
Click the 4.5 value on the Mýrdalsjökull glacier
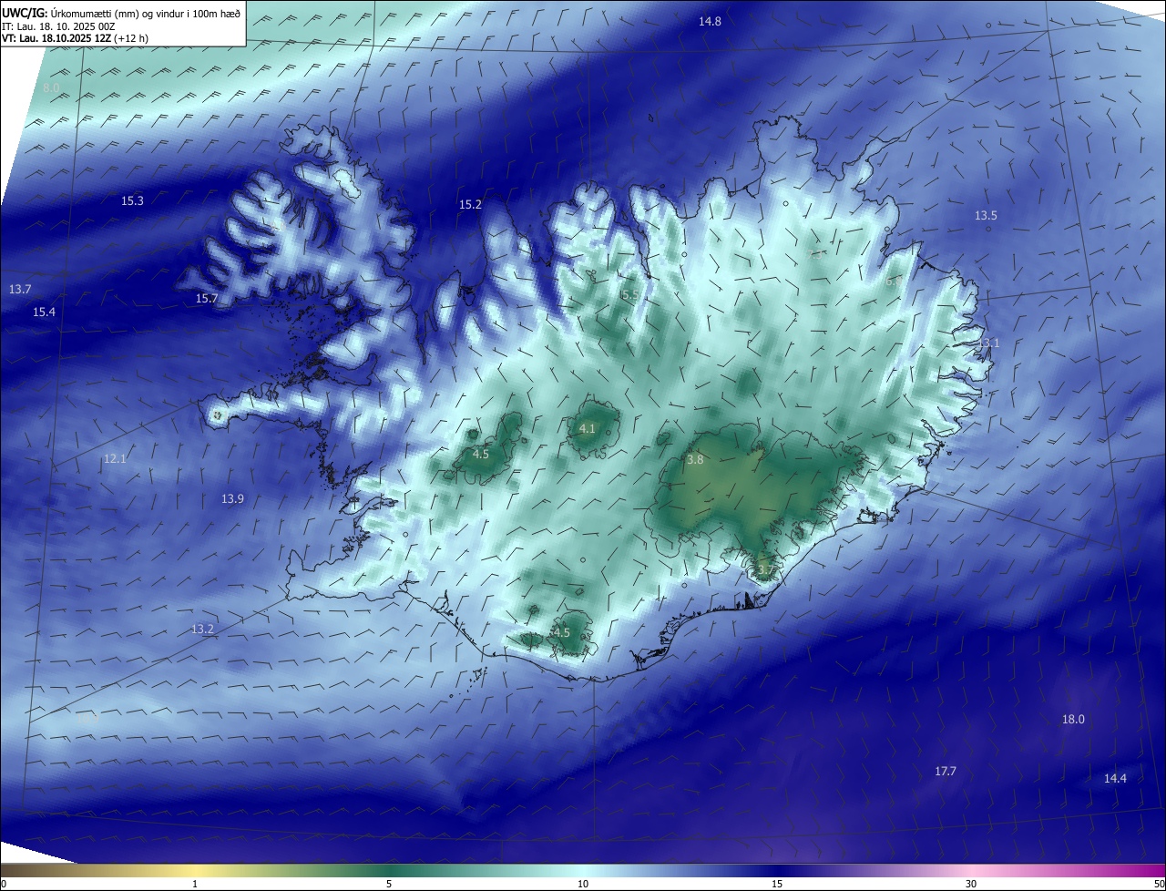561,633
